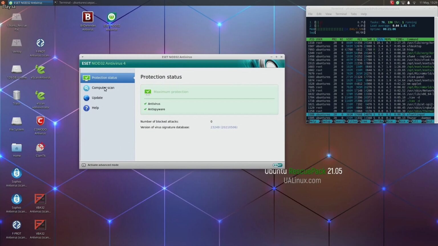The image size is (438, 246).
Task: Open View menu in Terminal window
Action: (328, 14)
